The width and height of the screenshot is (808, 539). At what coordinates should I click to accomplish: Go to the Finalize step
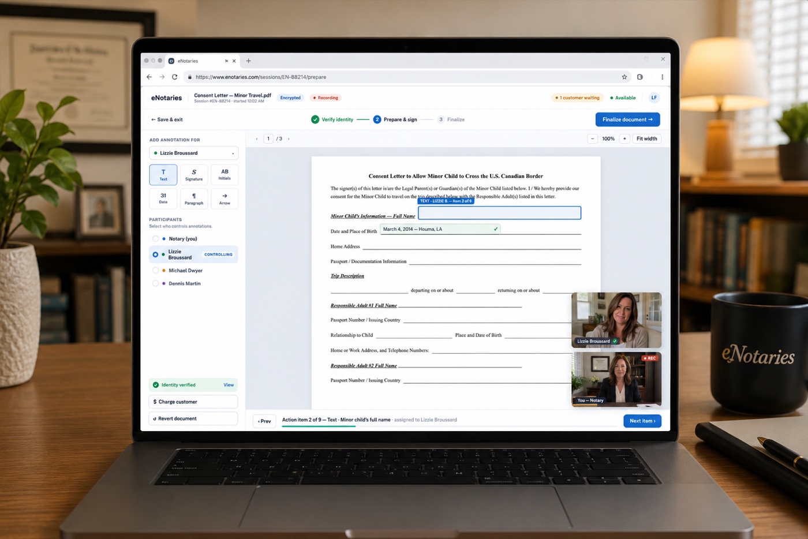coord(451,119)
